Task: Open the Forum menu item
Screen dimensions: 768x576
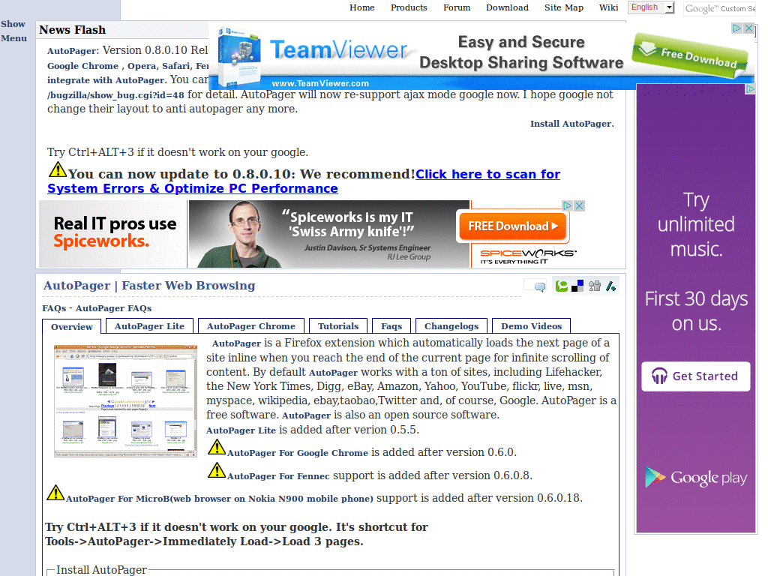Action: (457, 7)
